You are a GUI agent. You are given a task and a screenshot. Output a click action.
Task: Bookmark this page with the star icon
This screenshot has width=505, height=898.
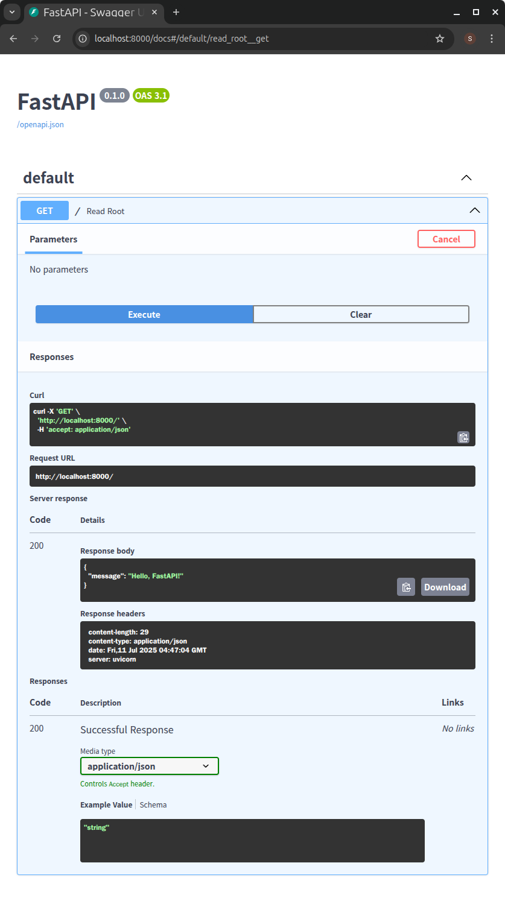[x=440, y=39]
